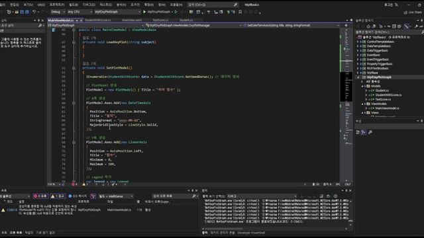Open the Debug configuration dropdown
Image resolution: width=424 pixels, height=238 pixels.
(x=58, y=12)
